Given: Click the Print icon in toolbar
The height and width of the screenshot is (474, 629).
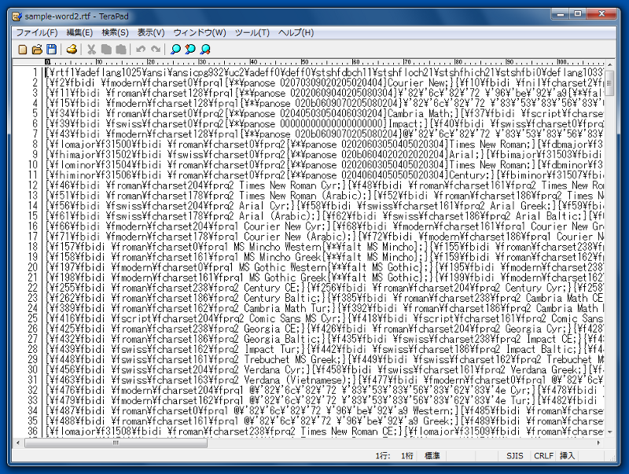Looking at the screenshot, I should tap(72, 50).
